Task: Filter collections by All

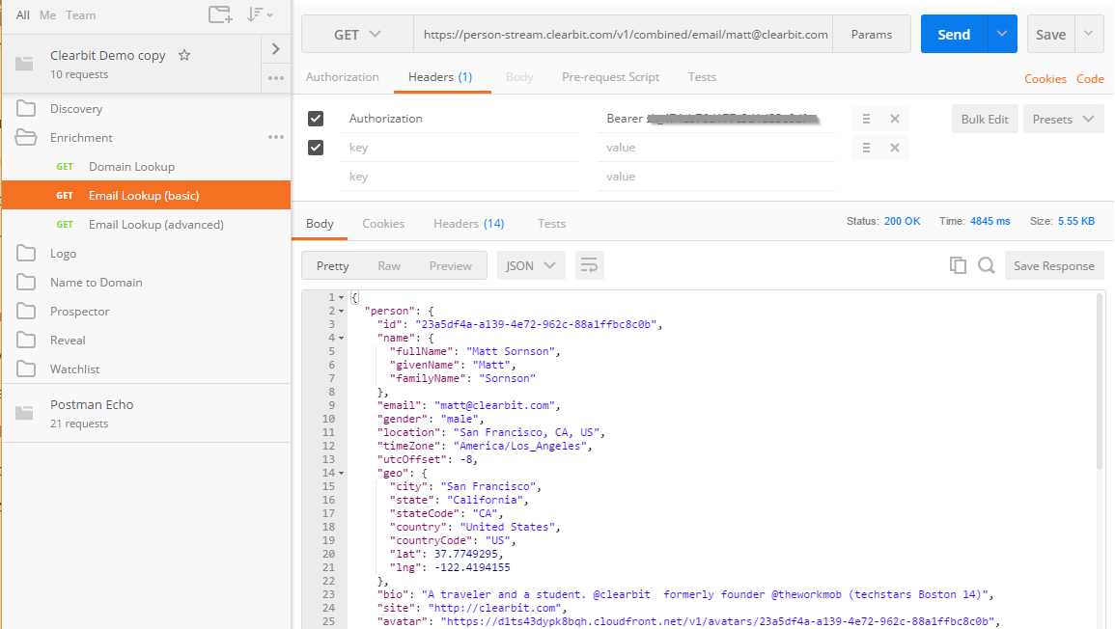Action: coord(23,14)
